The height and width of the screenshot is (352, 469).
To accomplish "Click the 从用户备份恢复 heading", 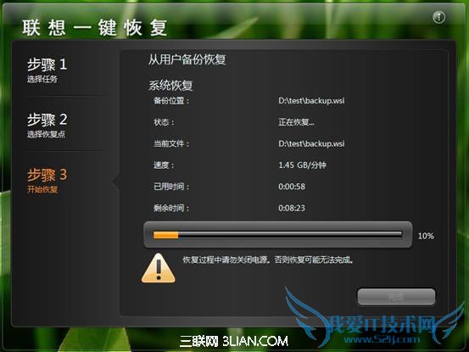I will click(x=187, y=59).
